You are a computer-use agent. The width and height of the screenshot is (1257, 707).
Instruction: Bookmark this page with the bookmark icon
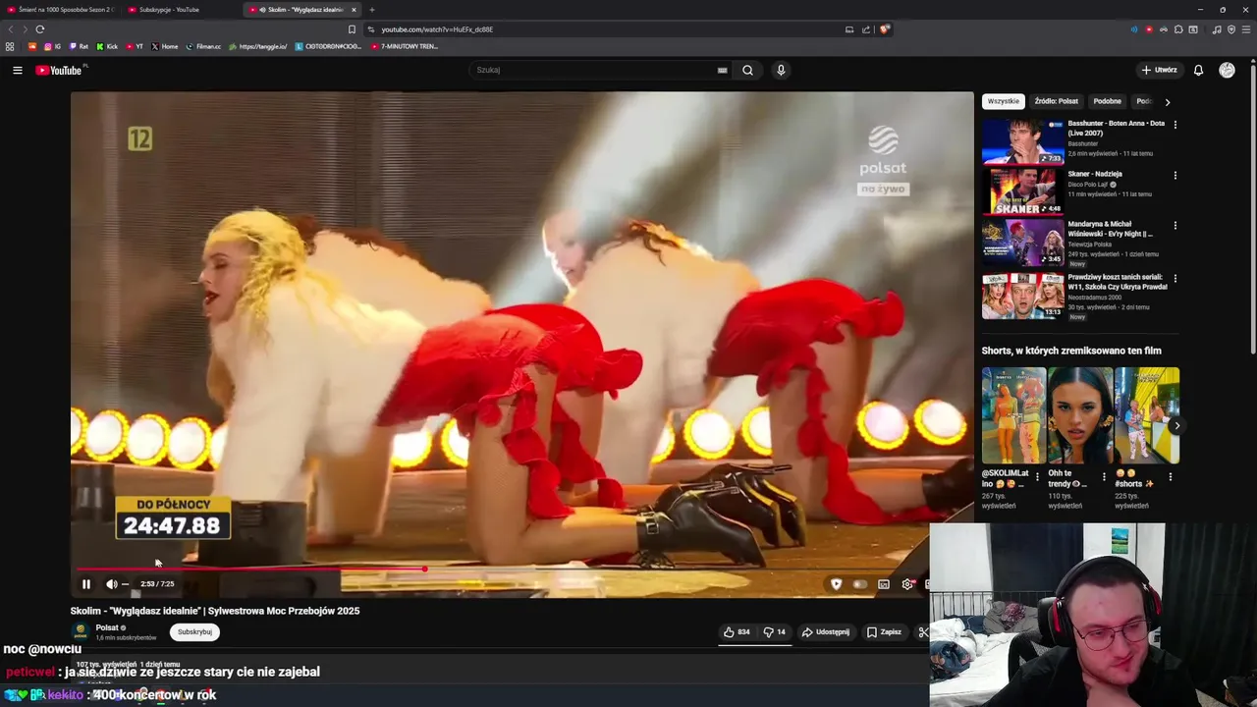pos(352,29)
